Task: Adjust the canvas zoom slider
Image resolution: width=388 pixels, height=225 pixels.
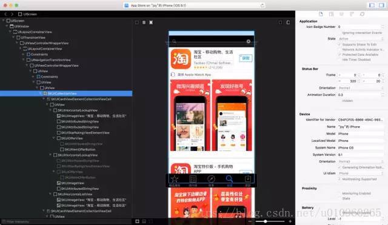Action: coord(270,221)
